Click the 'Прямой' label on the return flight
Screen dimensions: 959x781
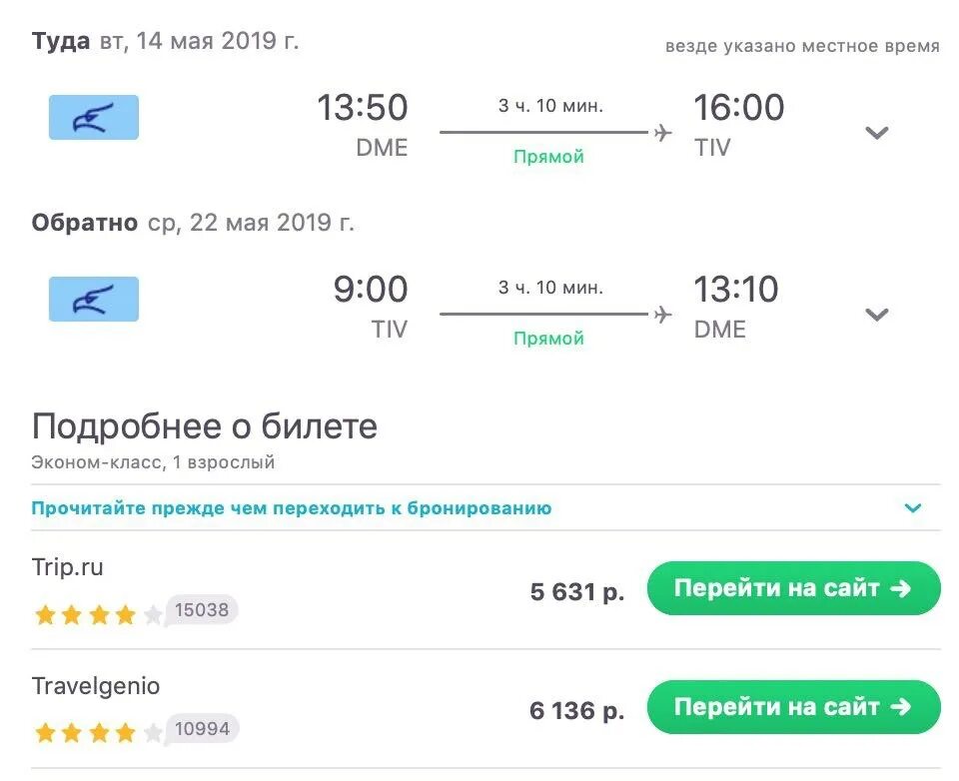click(x=548, y=339)
